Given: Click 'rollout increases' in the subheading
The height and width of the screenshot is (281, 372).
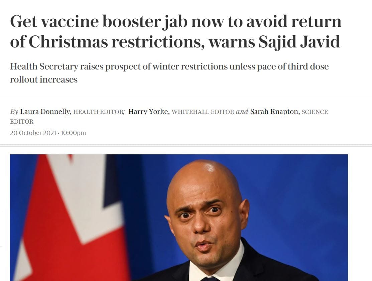Looking at the screenshot, I should click(44, 80).
